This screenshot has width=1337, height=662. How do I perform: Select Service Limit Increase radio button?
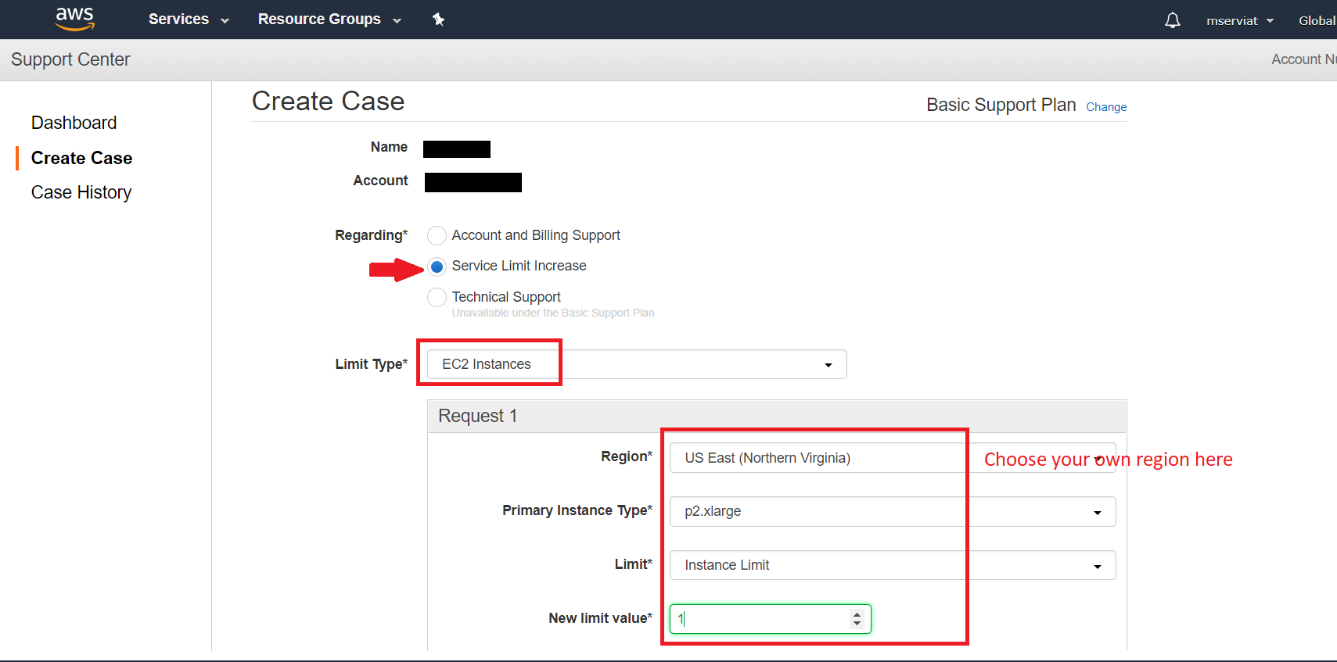[437, 267]
